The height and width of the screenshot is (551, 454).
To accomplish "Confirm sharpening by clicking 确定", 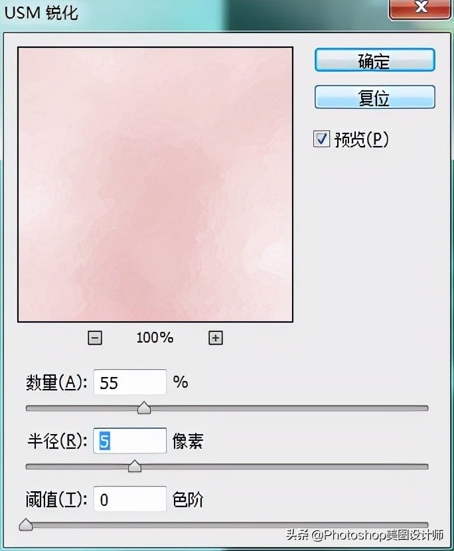I will [x=374, y=60].
